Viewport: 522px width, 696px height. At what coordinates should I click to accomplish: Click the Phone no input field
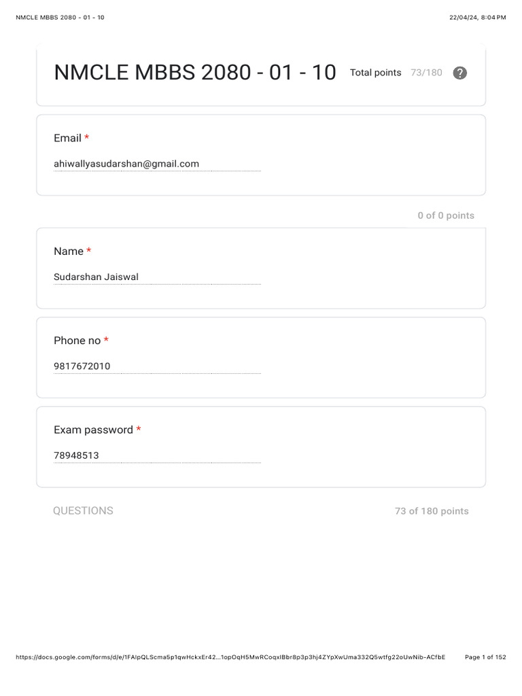157,366
